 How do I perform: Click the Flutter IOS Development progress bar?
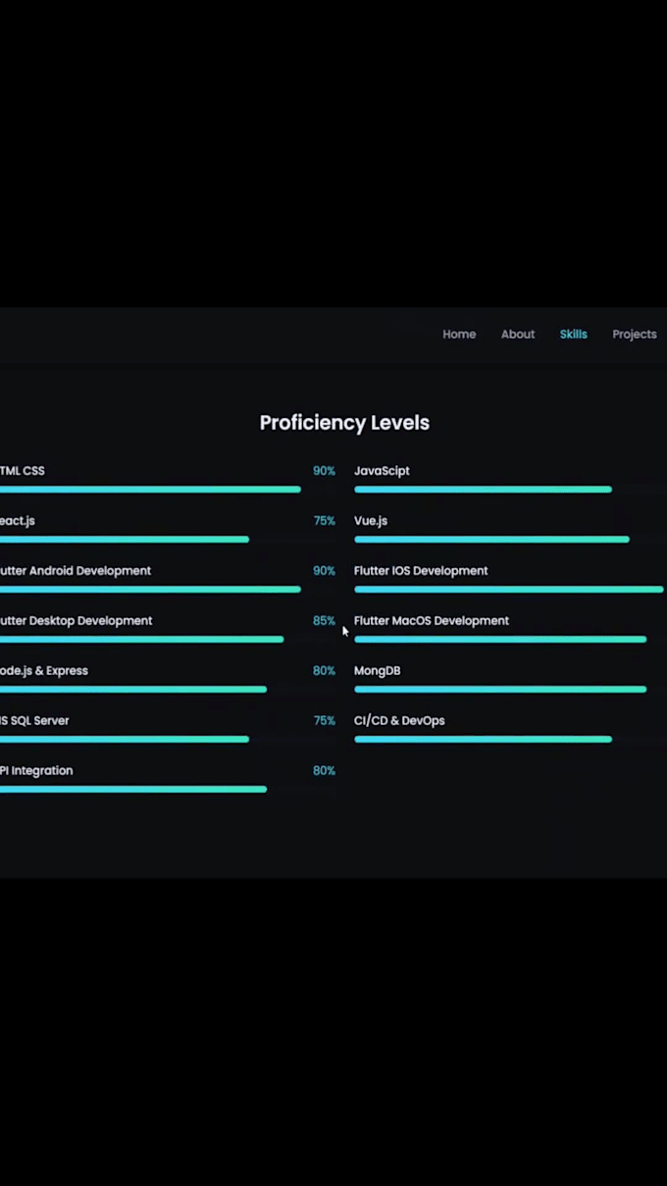[508, 590]
